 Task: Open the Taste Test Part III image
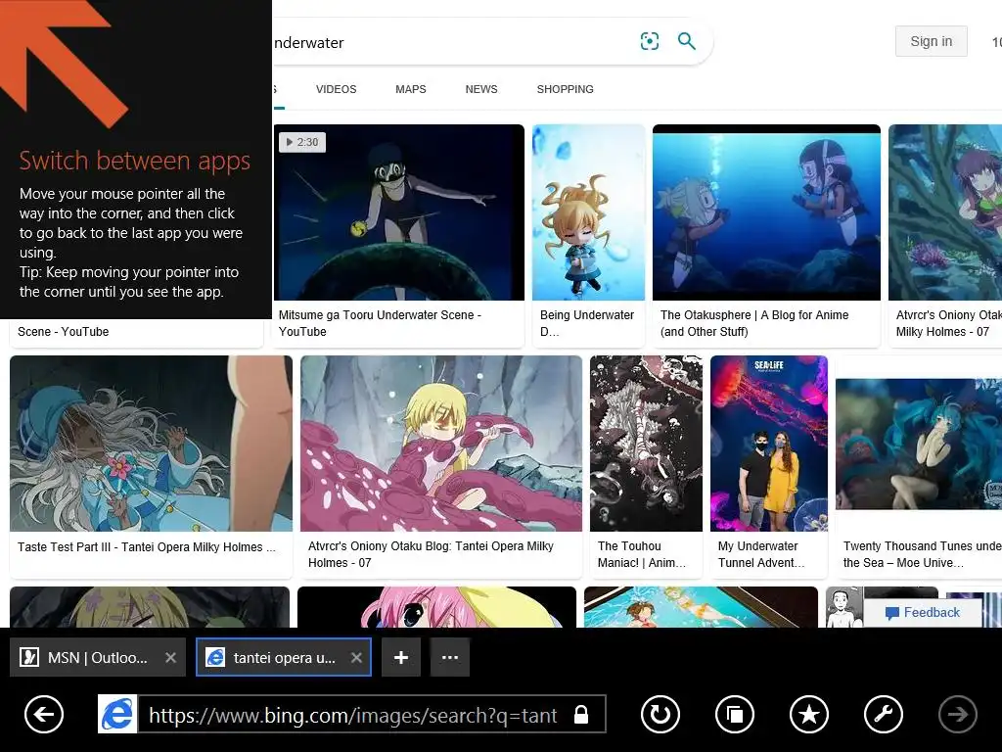(151, 444)
